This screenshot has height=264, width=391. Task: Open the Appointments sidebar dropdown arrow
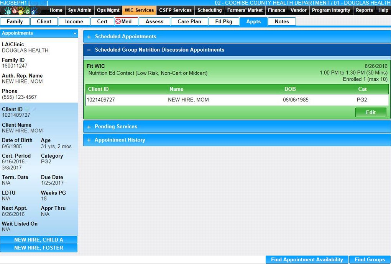(75, 34)
